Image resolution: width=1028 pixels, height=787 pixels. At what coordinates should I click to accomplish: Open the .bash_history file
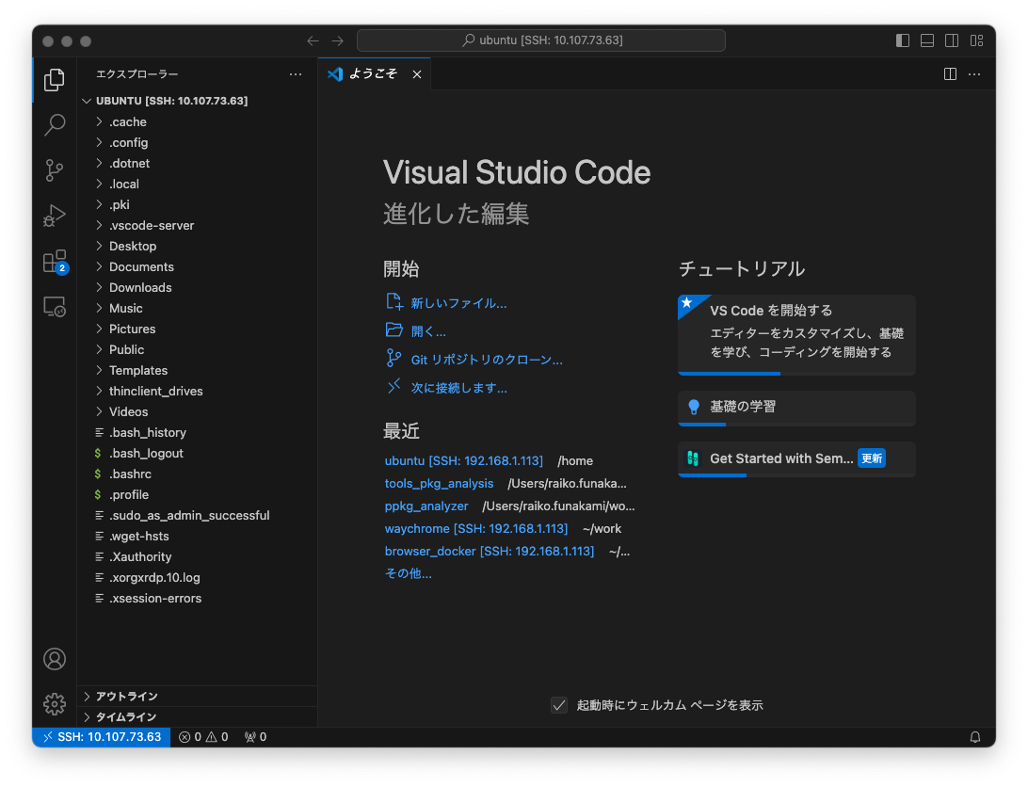pyautogui.click(x=197, y=433)
